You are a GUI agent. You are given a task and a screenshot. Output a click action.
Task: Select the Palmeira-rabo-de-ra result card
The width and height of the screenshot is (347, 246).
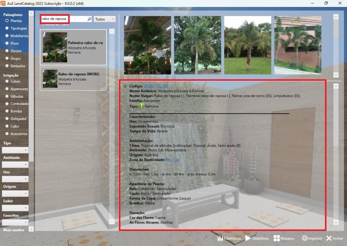[73, 47]
